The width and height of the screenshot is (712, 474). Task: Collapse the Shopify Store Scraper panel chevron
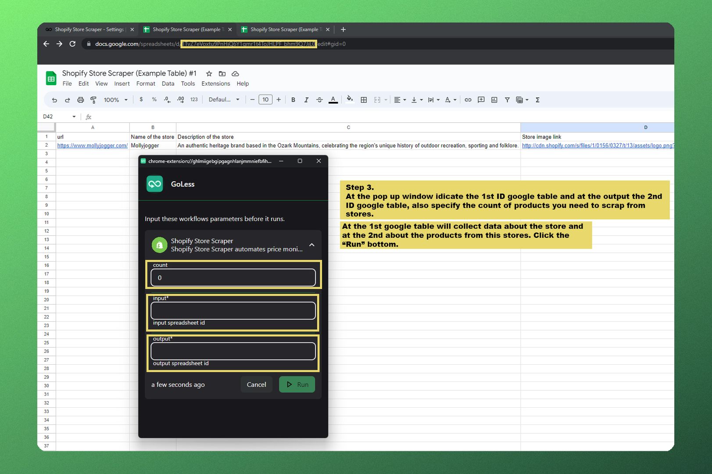point(312,245)
